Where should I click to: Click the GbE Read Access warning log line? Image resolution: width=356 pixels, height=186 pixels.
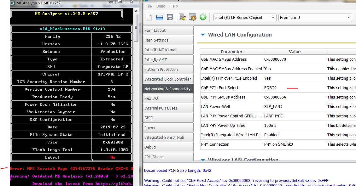(236, 181)
